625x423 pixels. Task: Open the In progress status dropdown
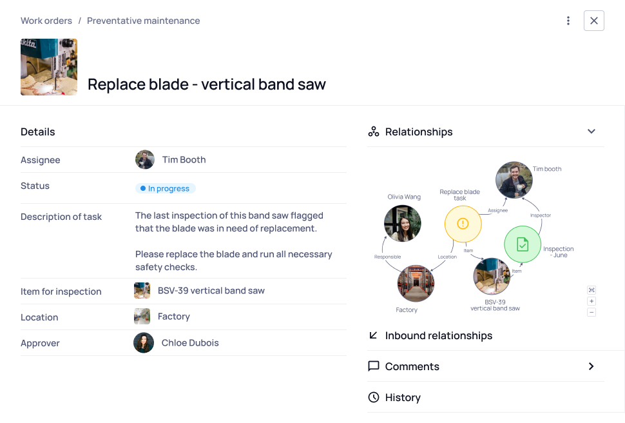[x=165, y=188]
